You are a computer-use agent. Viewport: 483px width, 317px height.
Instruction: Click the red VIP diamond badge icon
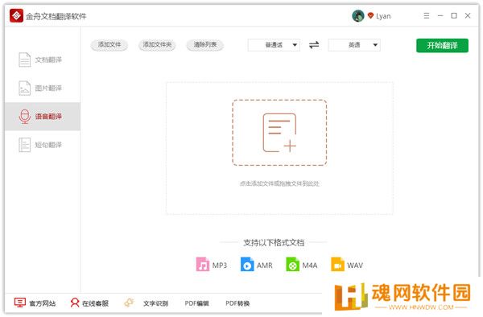[370, 15]
